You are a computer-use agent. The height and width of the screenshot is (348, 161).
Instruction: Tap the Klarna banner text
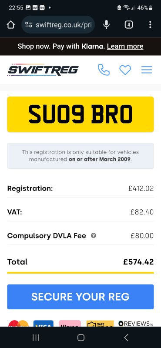tap(60, 46)
